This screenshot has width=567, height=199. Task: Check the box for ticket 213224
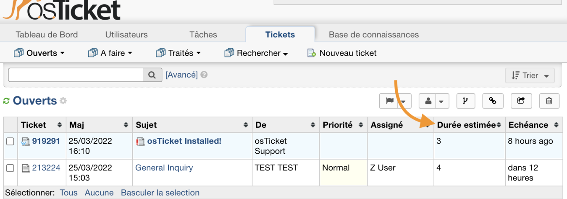point(10,168)
